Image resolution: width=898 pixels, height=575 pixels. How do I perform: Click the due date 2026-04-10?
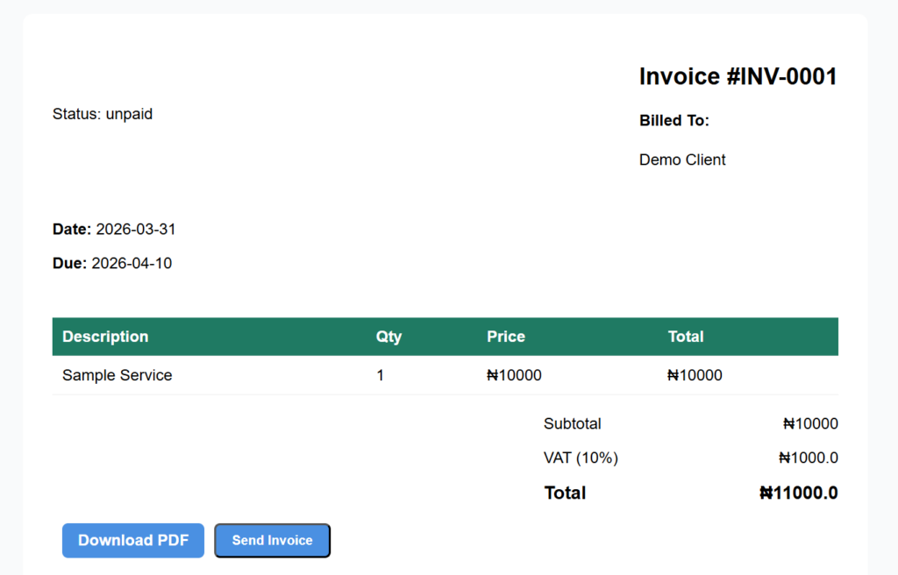tap(132, 264)
